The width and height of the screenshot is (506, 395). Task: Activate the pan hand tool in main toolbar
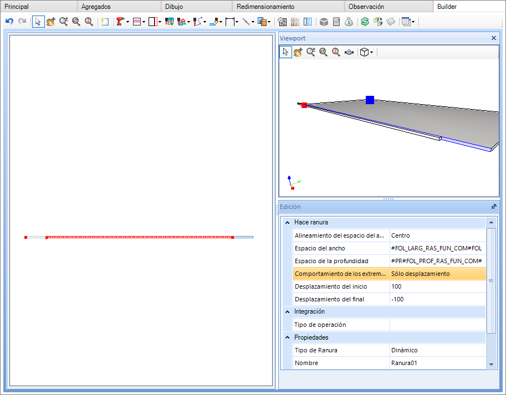tap(50, 22)
